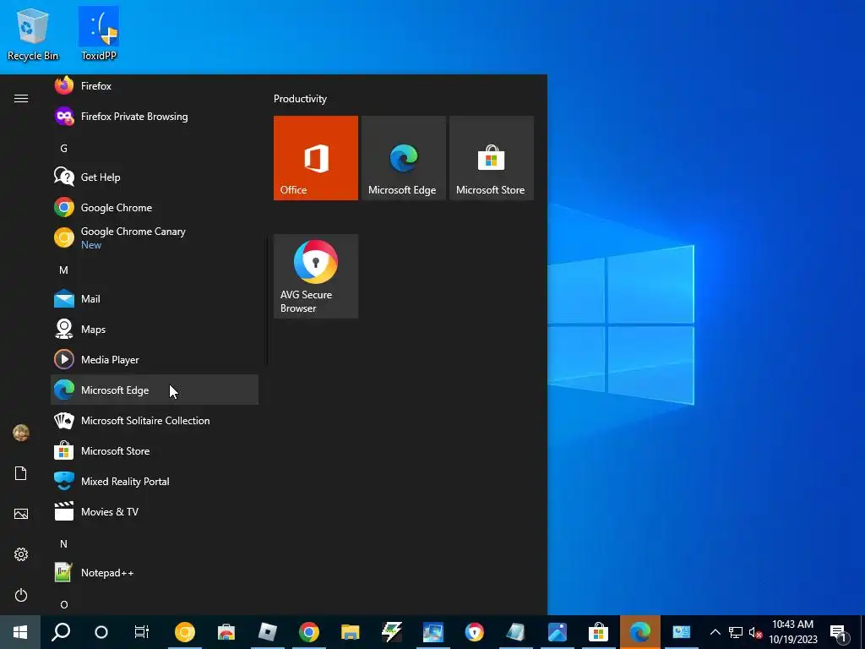Click the app list scrollbar

268,301
